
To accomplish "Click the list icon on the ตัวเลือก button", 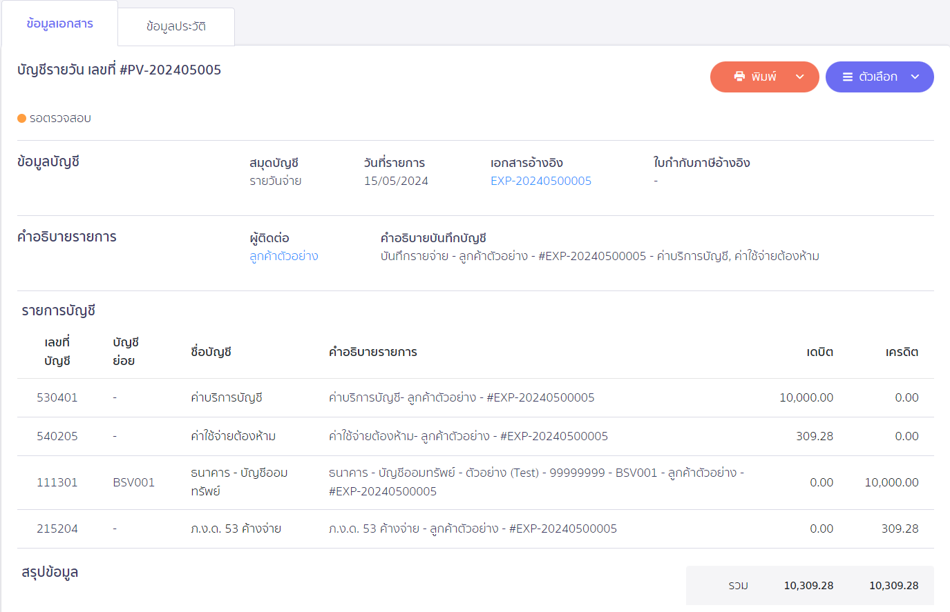I will pos(848,77).
